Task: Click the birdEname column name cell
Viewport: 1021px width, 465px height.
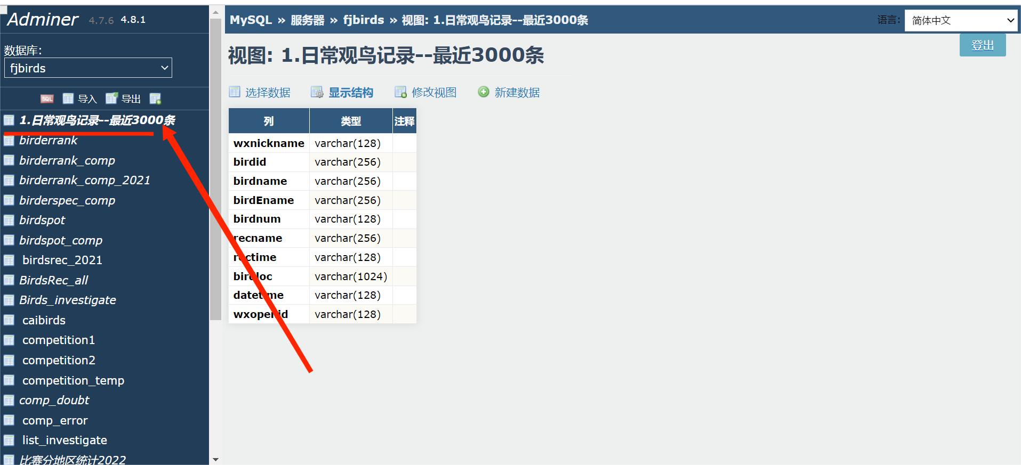Action: (x=269, y=200)
